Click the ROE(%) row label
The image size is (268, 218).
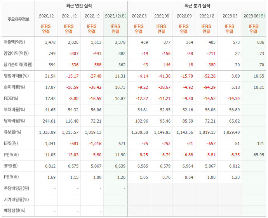[11, 98]
